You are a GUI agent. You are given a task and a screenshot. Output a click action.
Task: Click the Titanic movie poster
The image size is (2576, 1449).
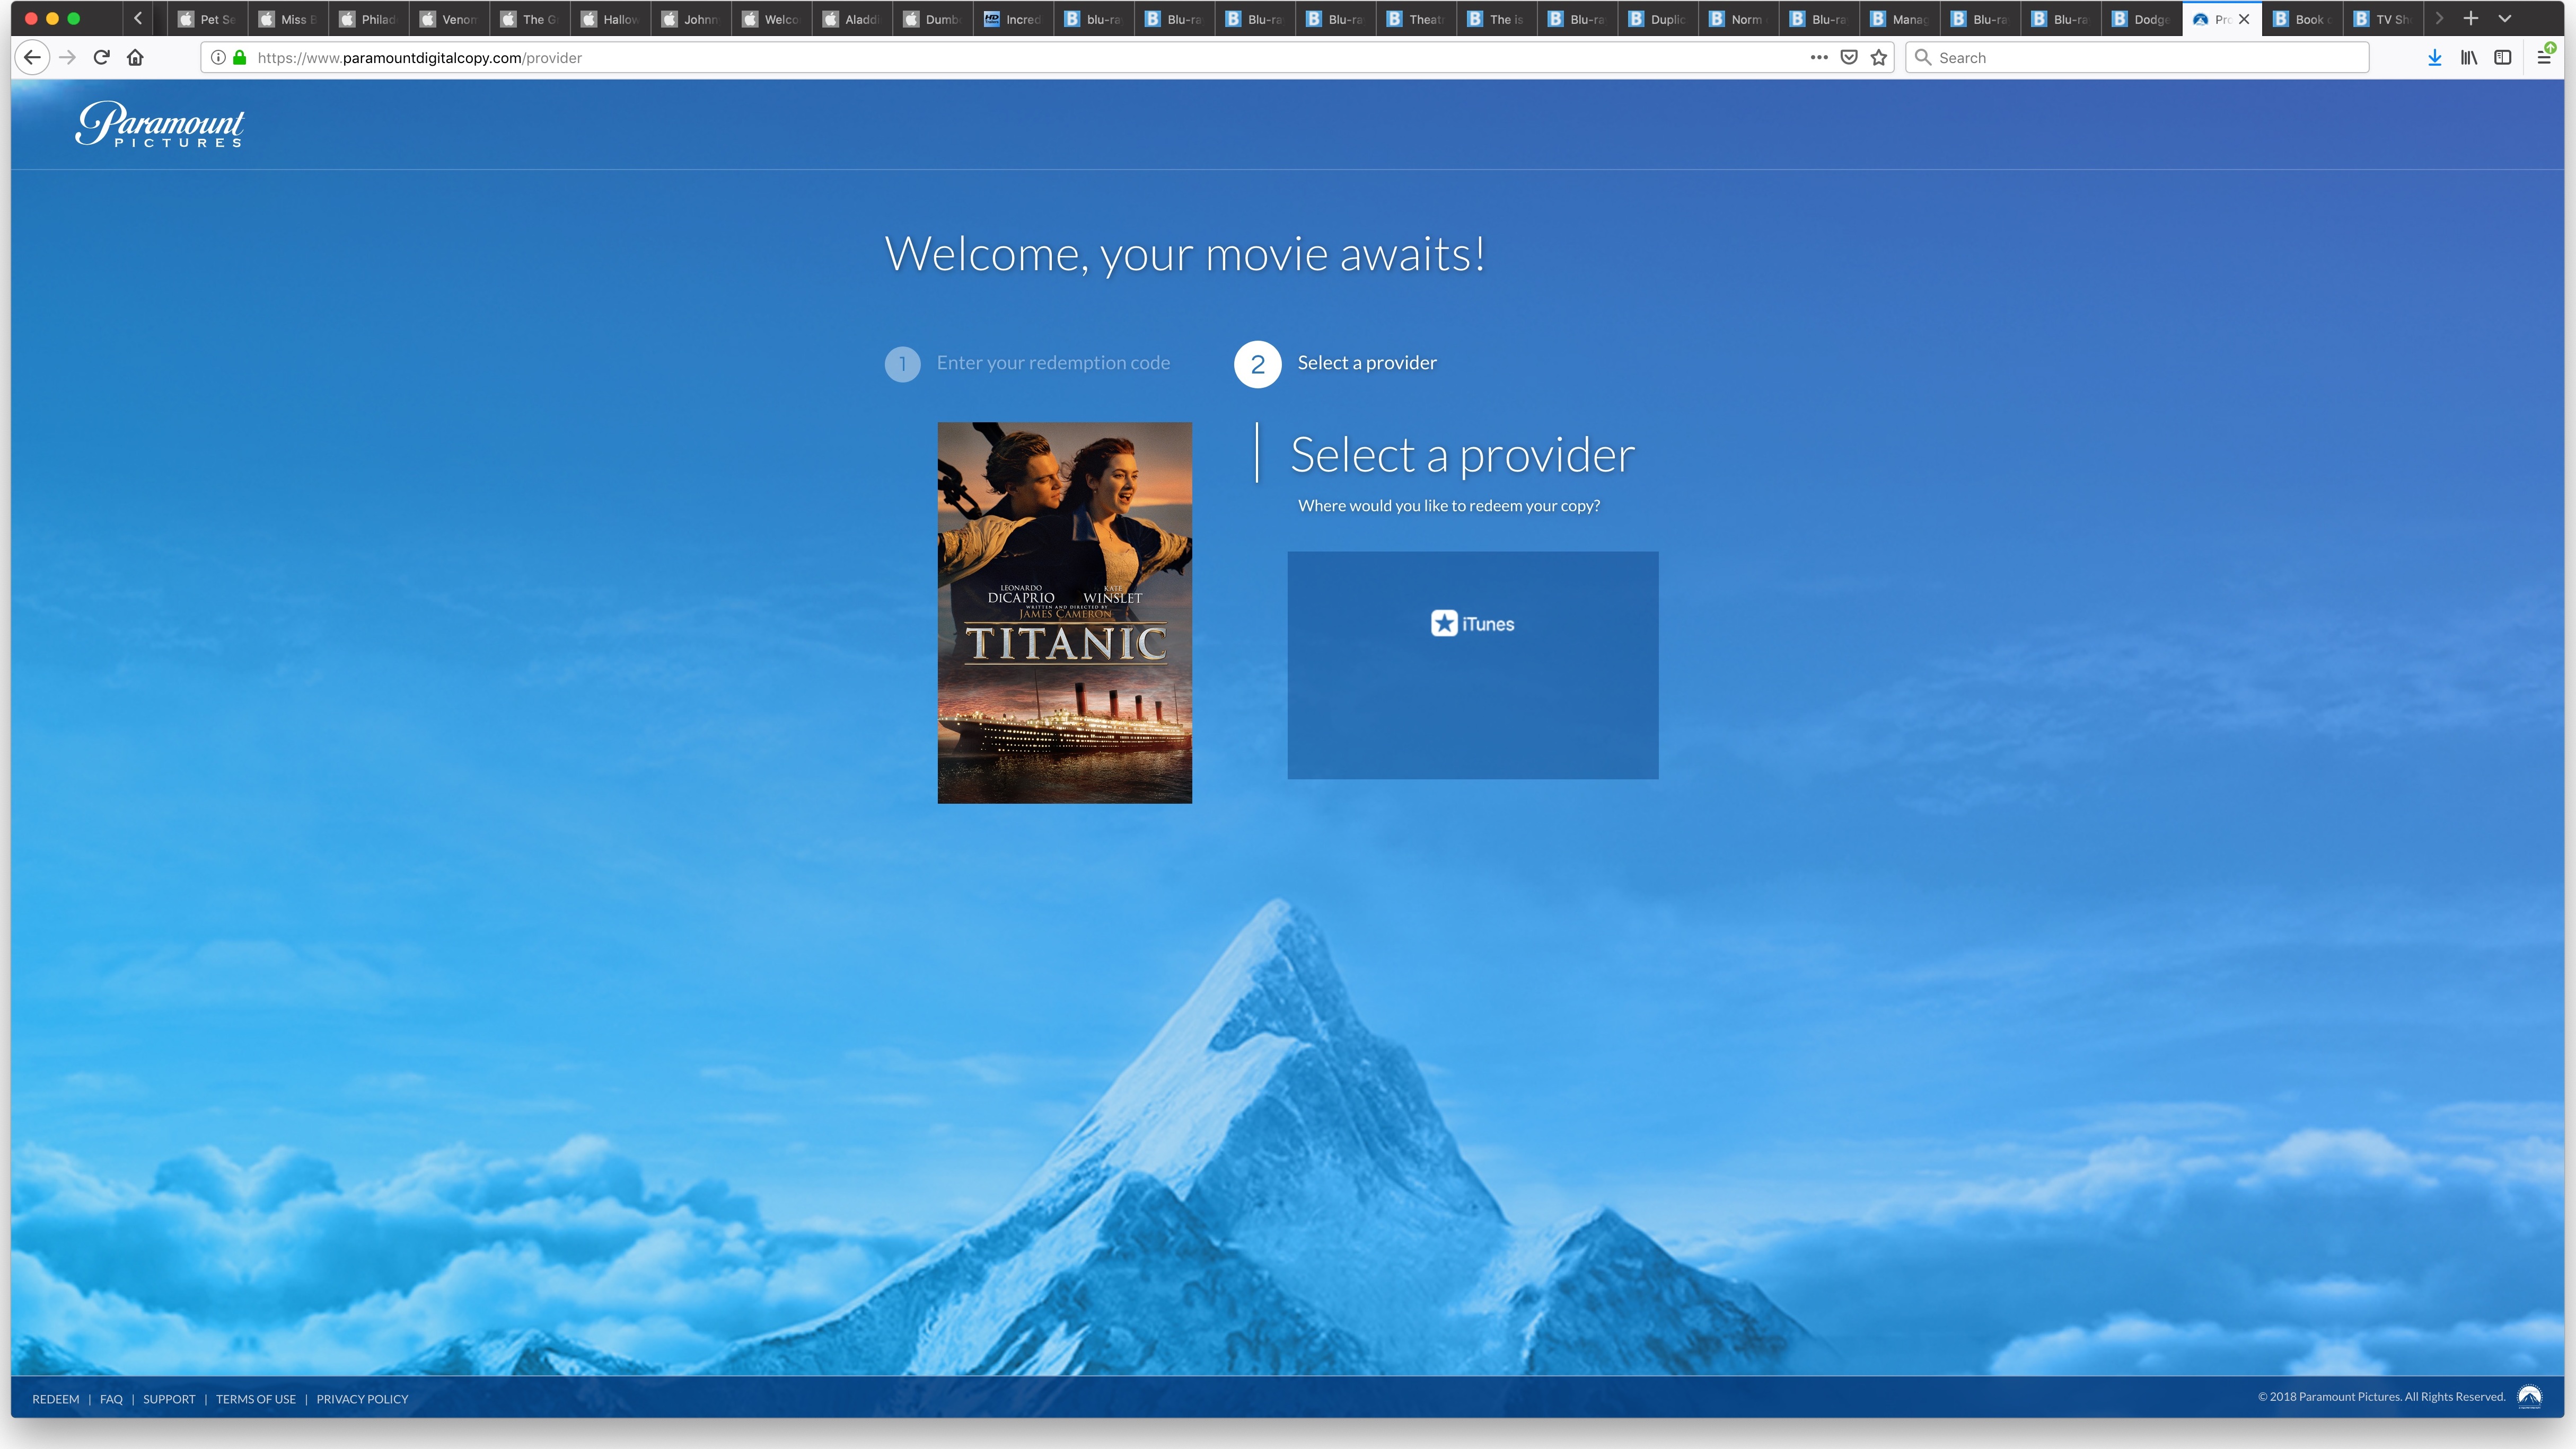point(1065,612)
